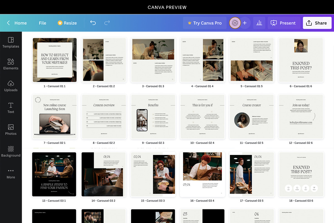Open the insights bar chart icon
This screenshot has height=223, width=334.
(259, 23)
